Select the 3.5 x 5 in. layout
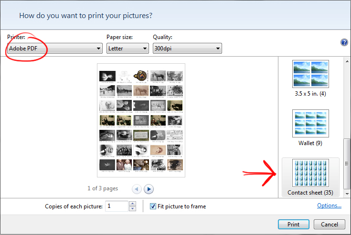Screen dimensions: 351x235 tap(310, 78)
